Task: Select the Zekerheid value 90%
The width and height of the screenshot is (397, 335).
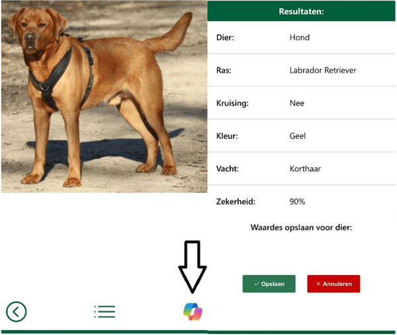Action: click(x=297, y=202)
